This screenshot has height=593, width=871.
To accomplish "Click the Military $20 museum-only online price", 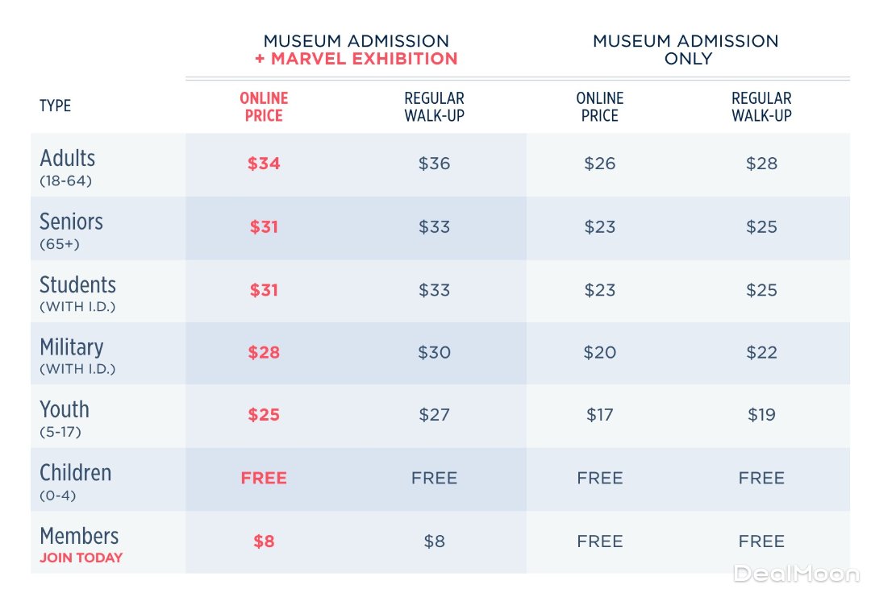I will 600,353.
